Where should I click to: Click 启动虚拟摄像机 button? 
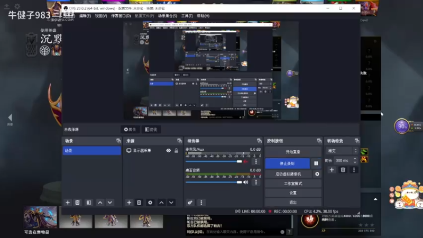pyautogui.click(x=288, y=174)
